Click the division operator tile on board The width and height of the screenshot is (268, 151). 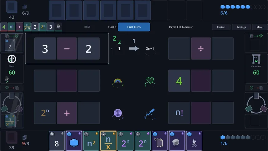coord(201,49)
